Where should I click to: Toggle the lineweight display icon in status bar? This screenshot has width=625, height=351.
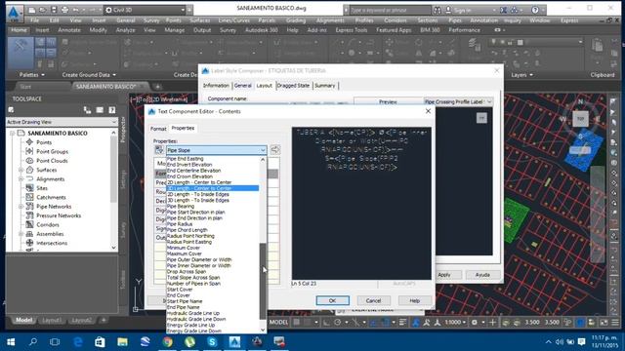click(x=402, y=323)
